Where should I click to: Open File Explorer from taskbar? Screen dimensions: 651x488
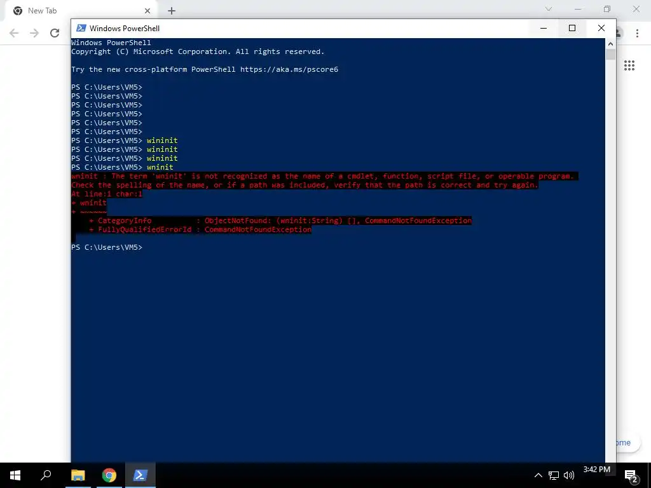point(78,475)
